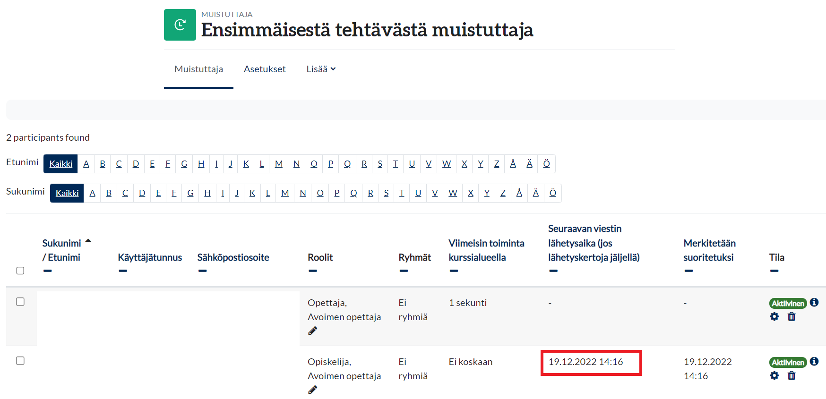Check the Opiskelija participant row checkbox
The image size is (826, 399).
coord(20,361)
